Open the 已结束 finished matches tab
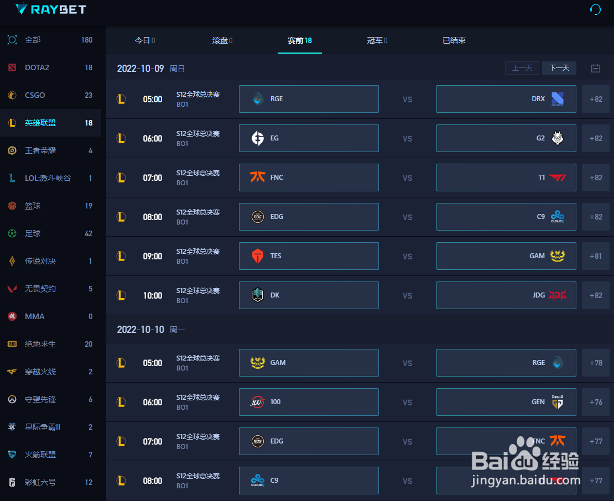The height and width of the screenshot is (501, 614). click(454, 40)
